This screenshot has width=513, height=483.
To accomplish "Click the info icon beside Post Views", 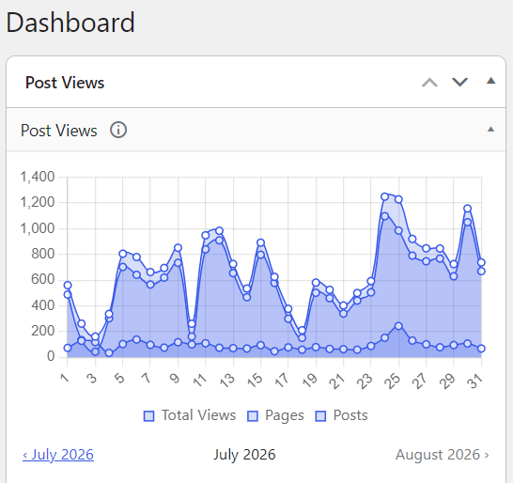I will (118, 130).
